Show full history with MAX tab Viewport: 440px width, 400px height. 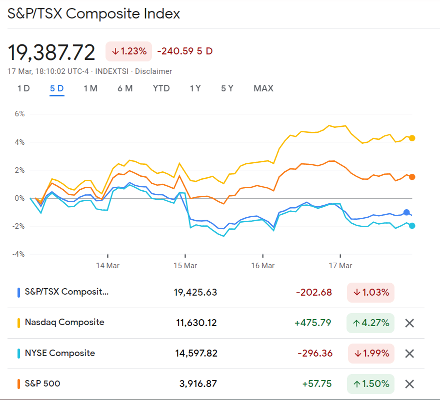pos(263,88)
